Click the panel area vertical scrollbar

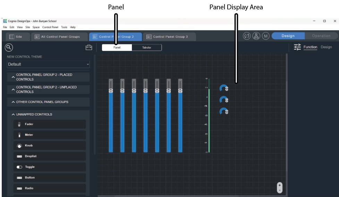click(x=287, y=112)
